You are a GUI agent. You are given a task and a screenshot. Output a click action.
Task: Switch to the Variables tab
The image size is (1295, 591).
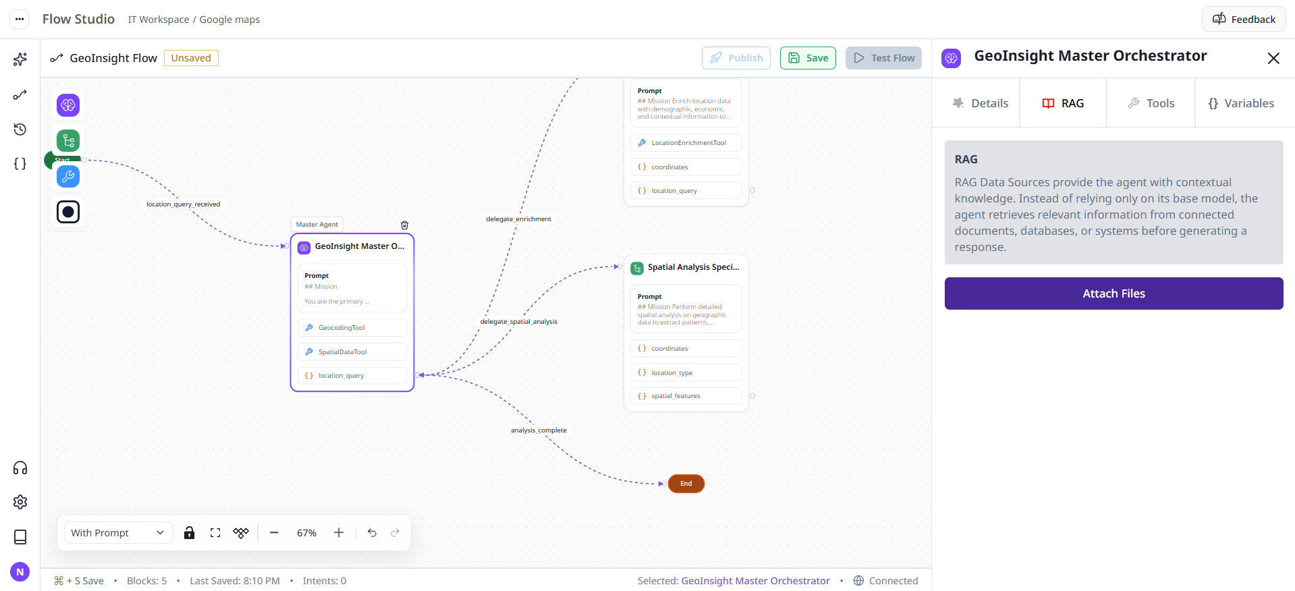(1242, 103)
